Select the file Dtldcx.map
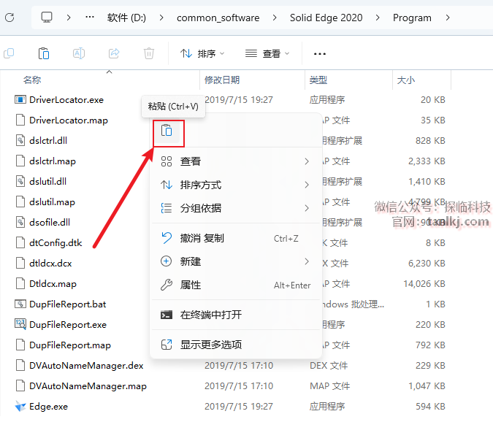 point(53,284)
